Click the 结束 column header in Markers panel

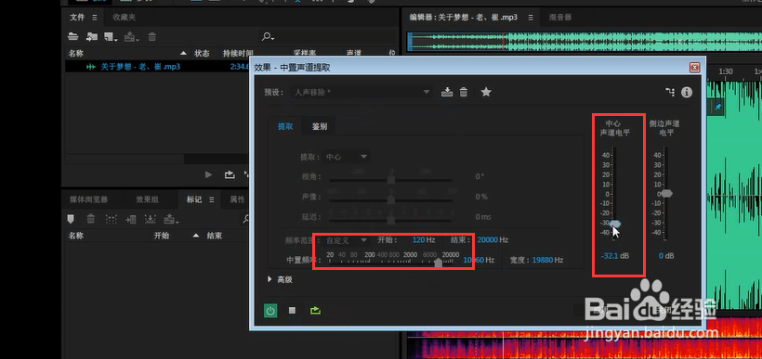click(215, 236)
